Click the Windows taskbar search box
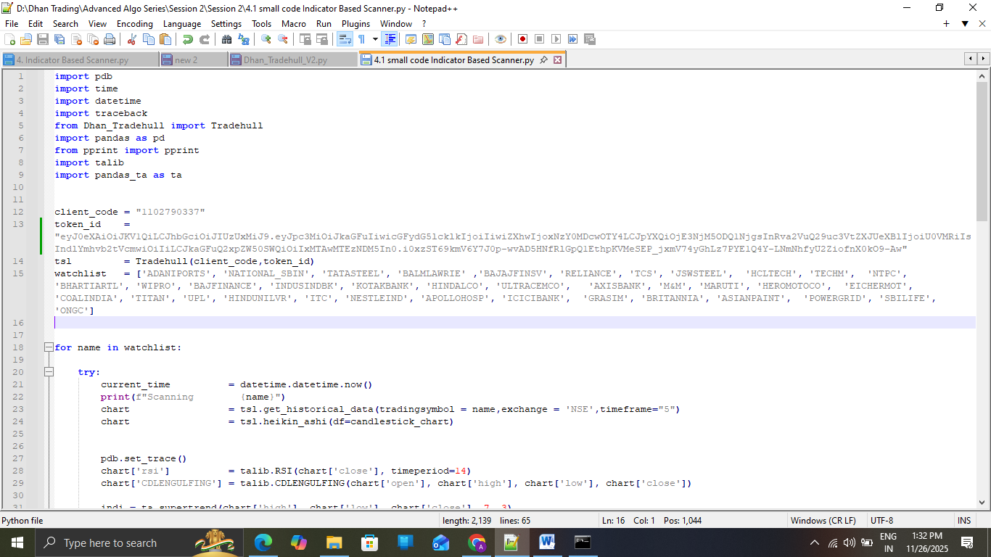Image resolution: width=991 pixels, height=557 pixels. point(110,542)
